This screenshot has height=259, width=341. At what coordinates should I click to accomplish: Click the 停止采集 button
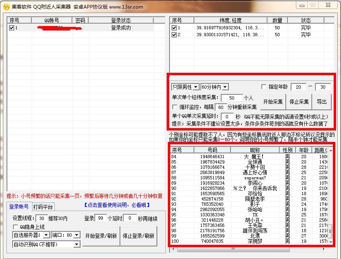[299, 102]
